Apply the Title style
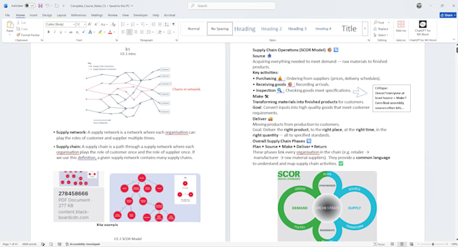The height and width of the screenshot is (247, 458). click(349, 29)
